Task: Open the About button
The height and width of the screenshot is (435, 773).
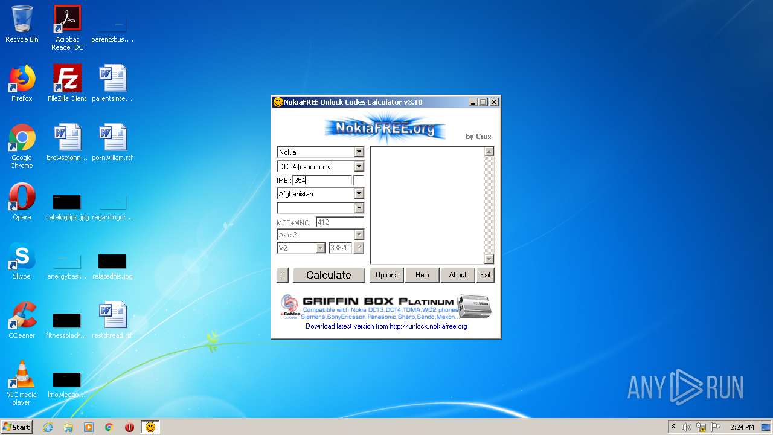Action: coord(458,275)
